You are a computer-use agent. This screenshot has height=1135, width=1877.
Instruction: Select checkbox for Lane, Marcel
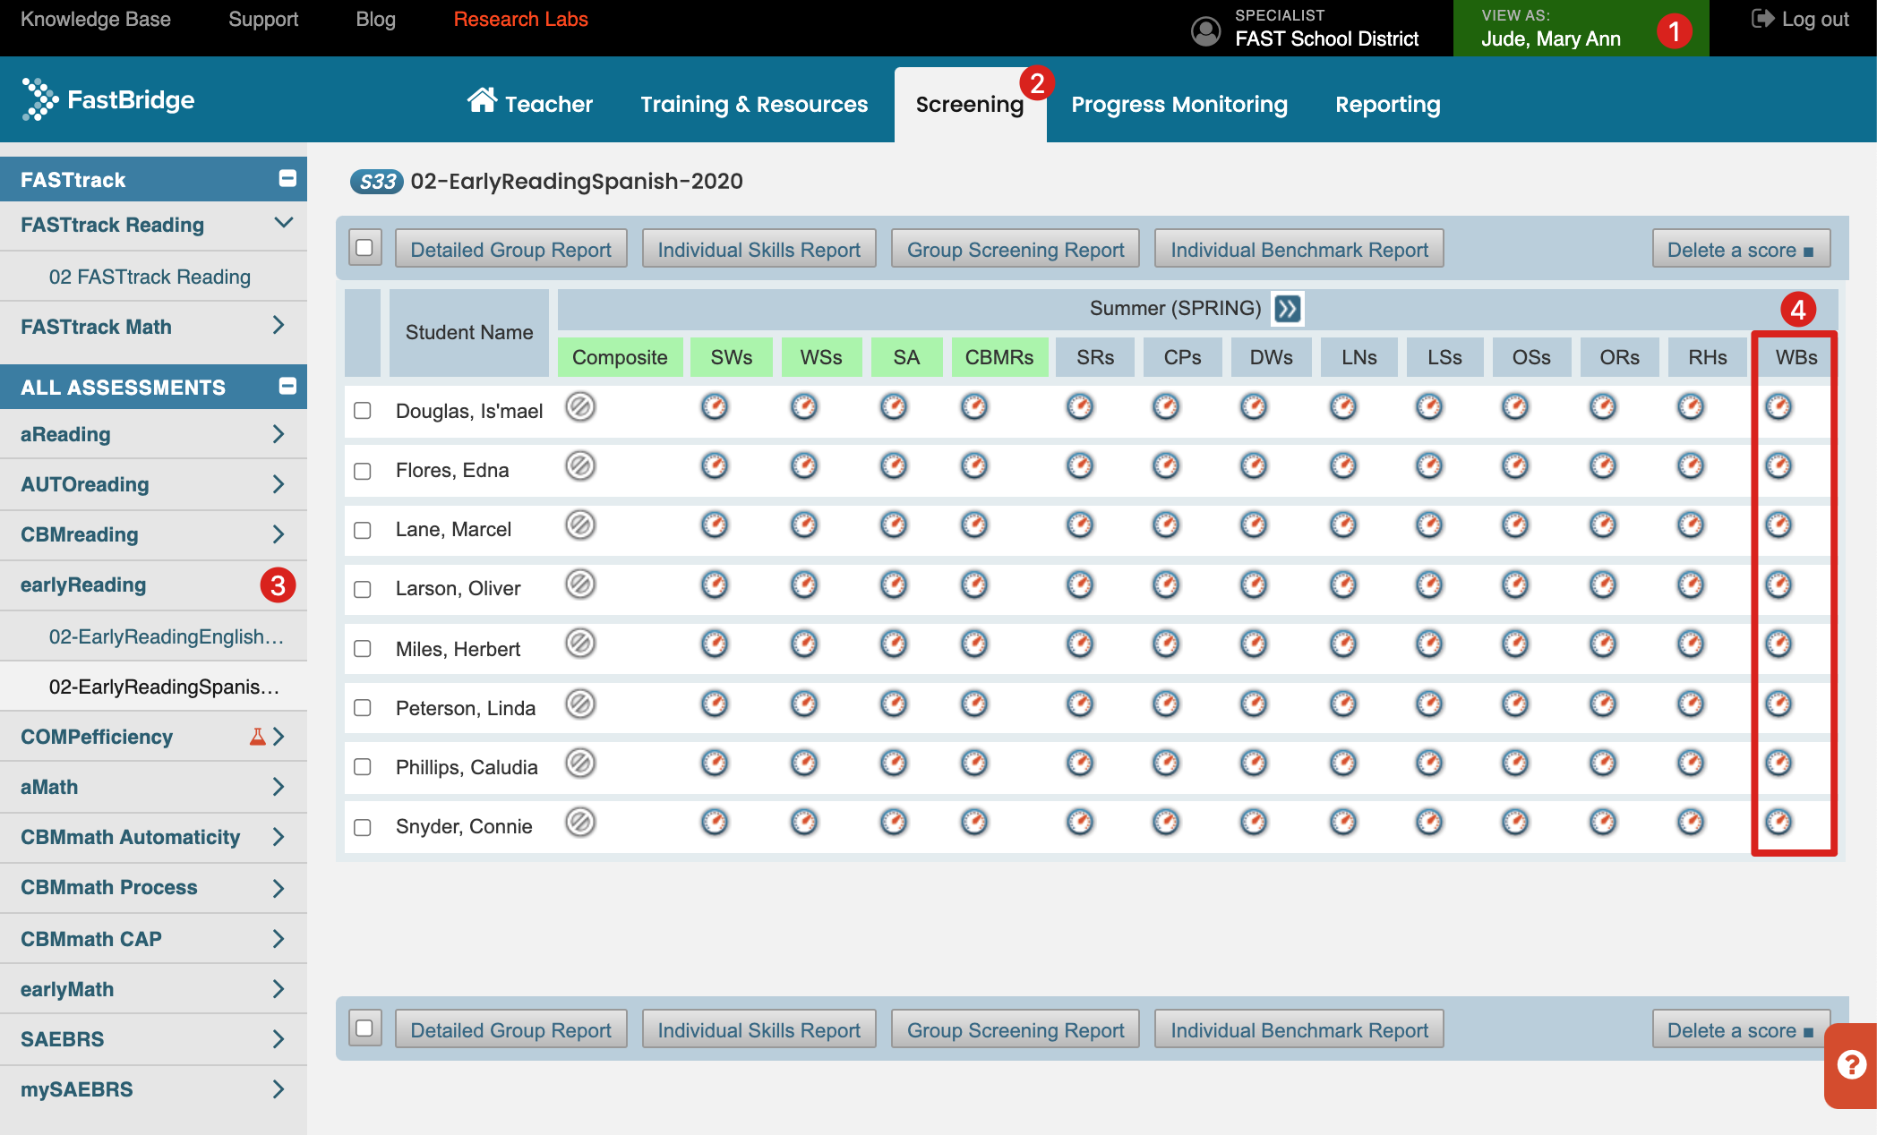(x=363, y=530)
